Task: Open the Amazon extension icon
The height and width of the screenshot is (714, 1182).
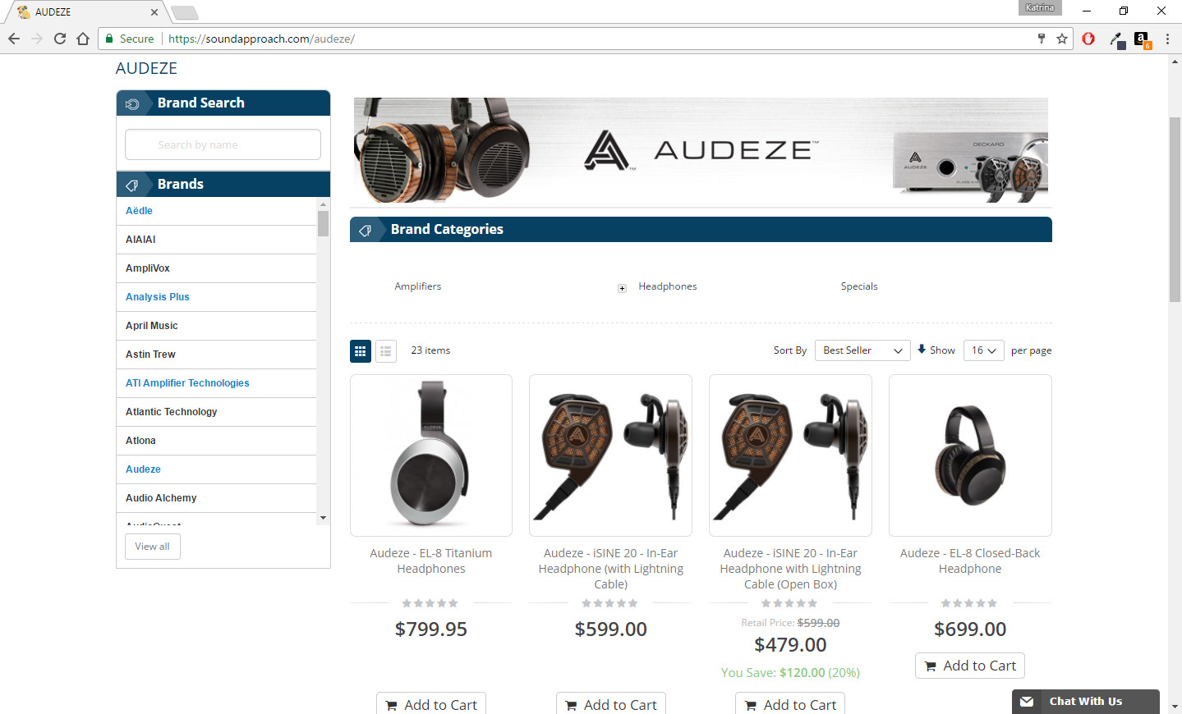Action: [1142, 39]
